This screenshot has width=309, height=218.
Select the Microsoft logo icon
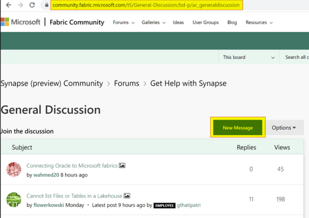(x=6, y=22)
